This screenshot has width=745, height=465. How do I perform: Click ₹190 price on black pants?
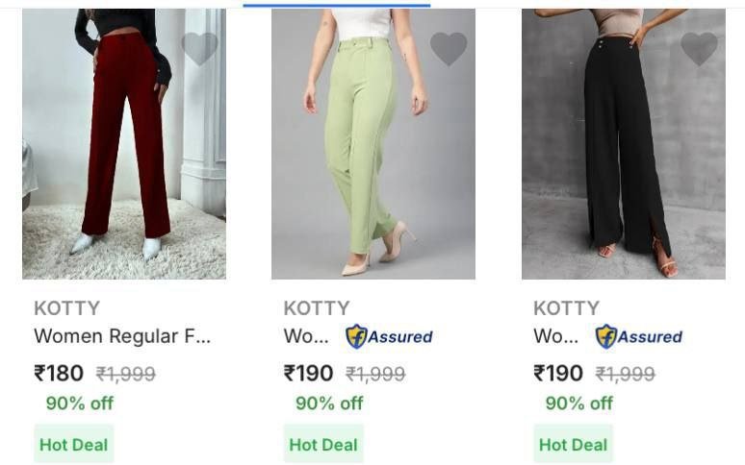click(558, 373)
